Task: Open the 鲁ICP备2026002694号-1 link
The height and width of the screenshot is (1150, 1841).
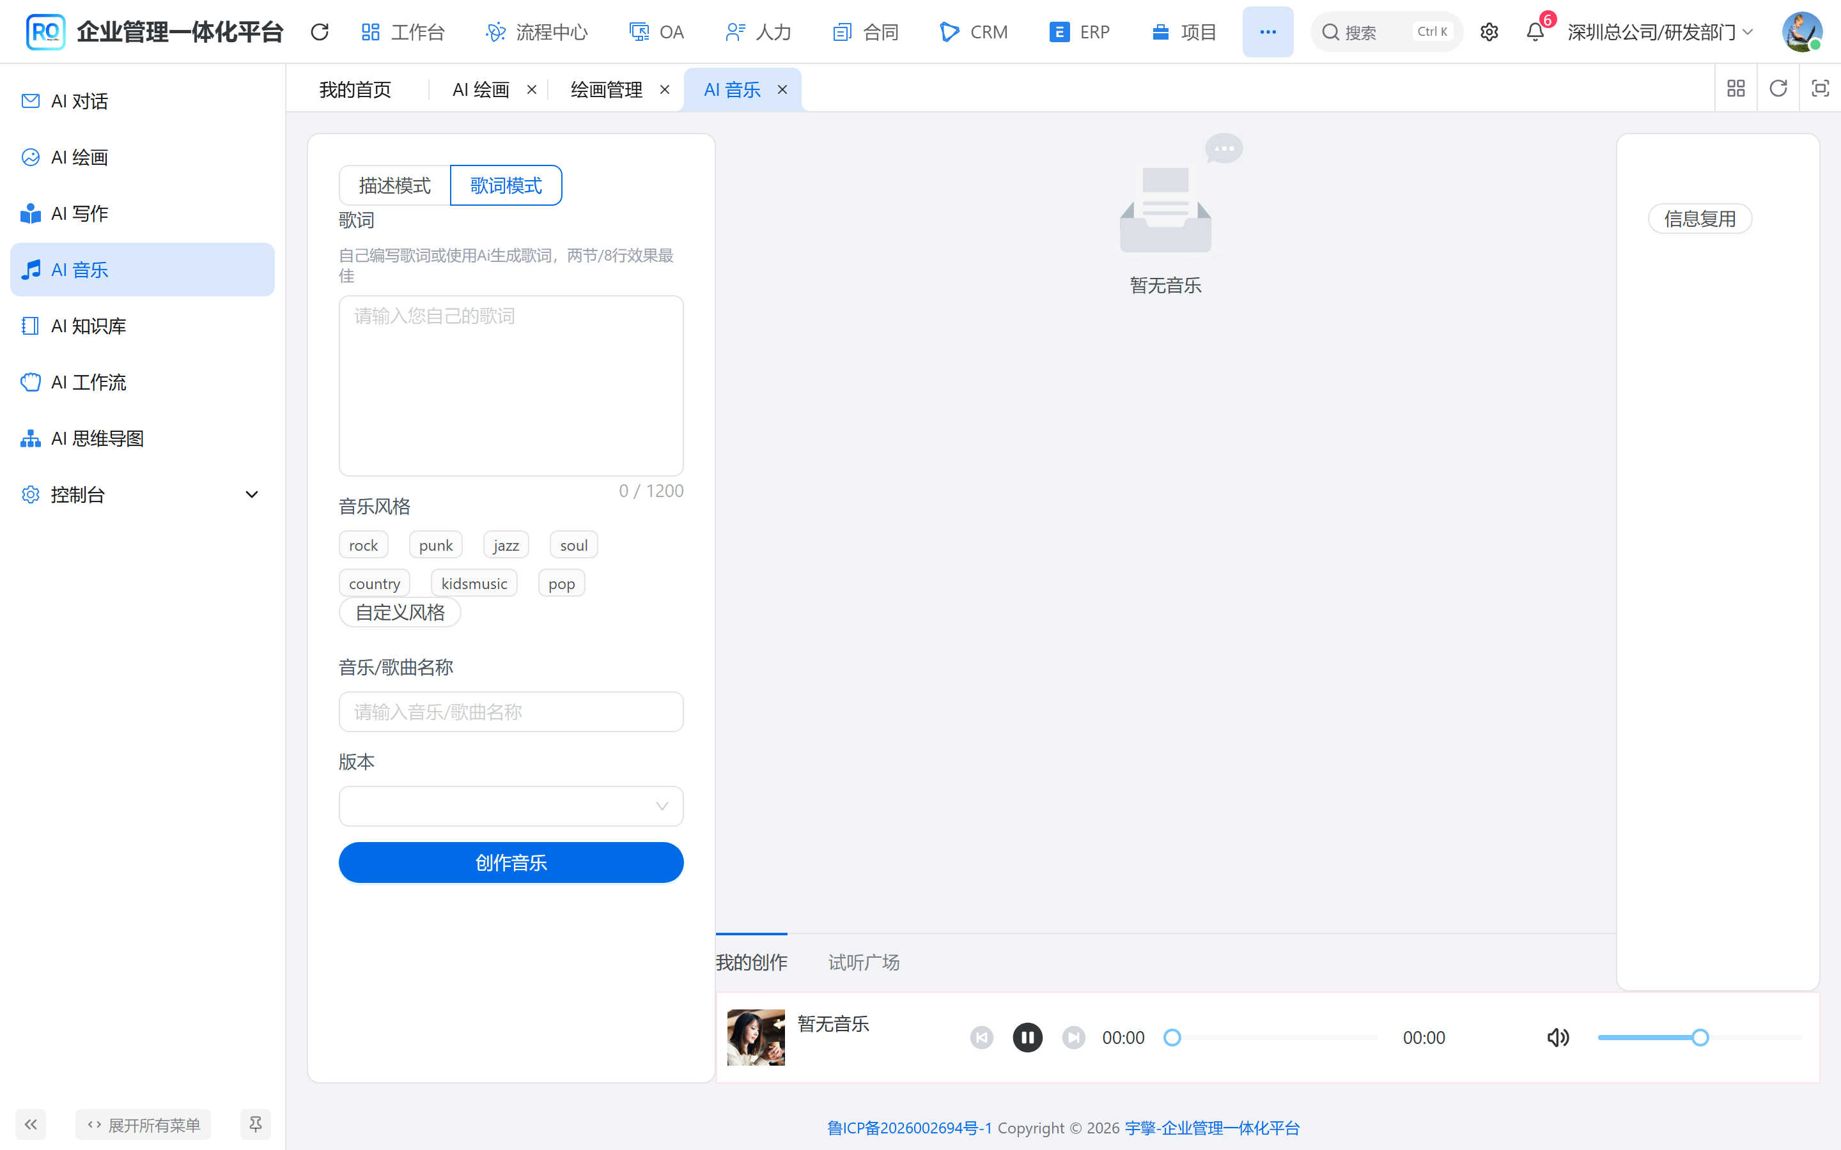Action: [910, 1128]
